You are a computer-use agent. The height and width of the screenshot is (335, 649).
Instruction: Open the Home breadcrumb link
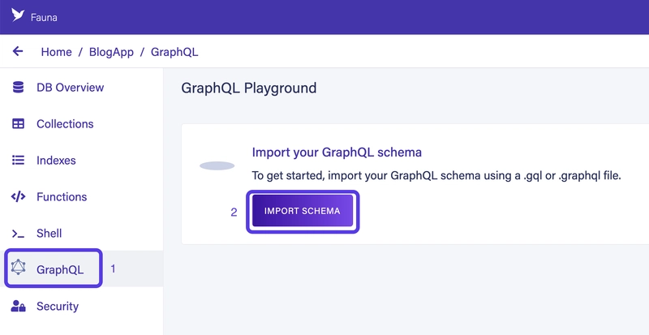(56, 52)
